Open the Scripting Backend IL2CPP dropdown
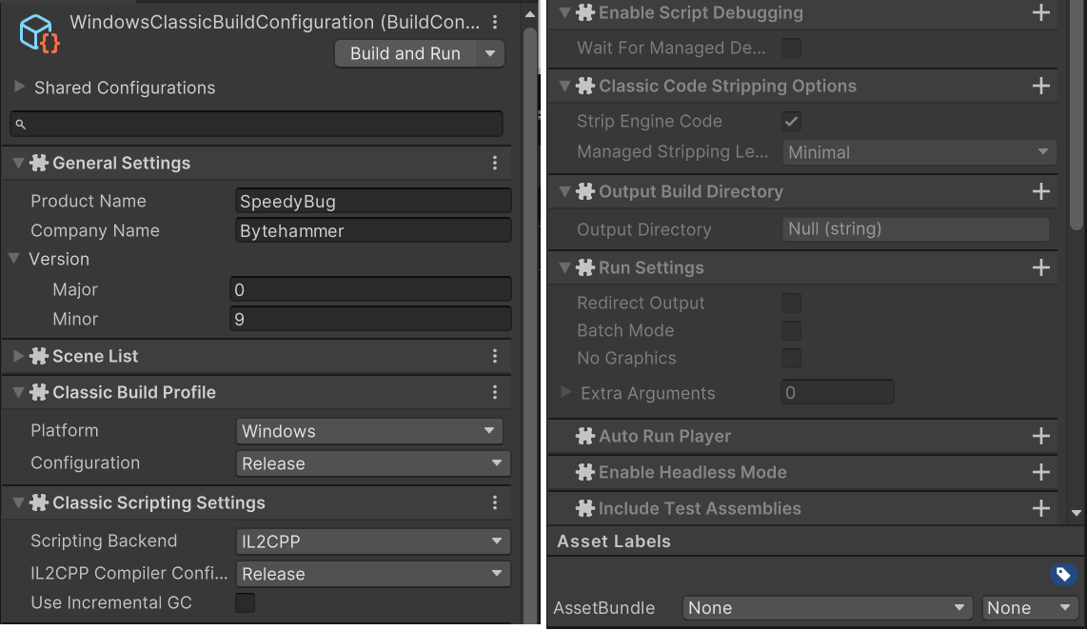 coord(372,541)
